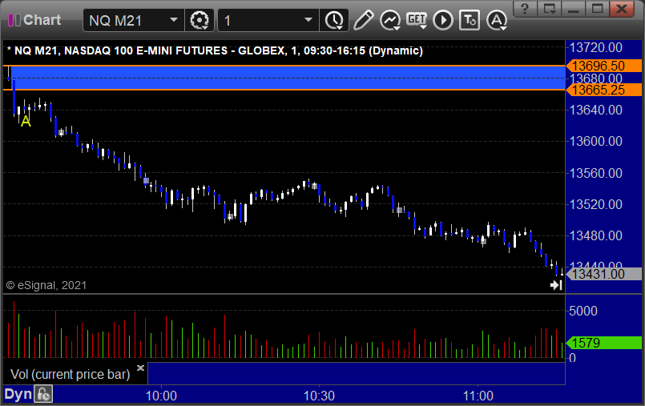Click the pop-out window icon

[549, 8]
